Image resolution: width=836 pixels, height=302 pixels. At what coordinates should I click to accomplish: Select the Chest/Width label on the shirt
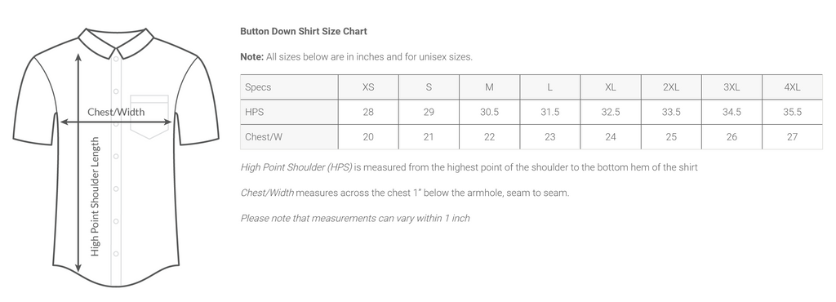point(116,112)
